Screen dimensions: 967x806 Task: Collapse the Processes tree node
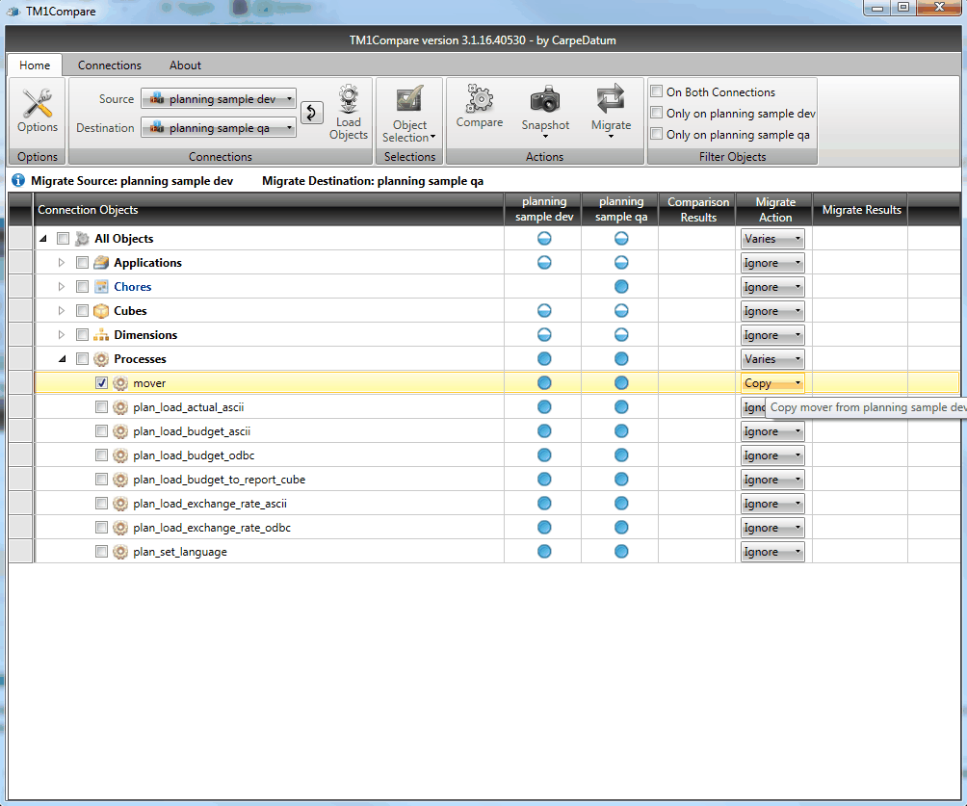63,359
